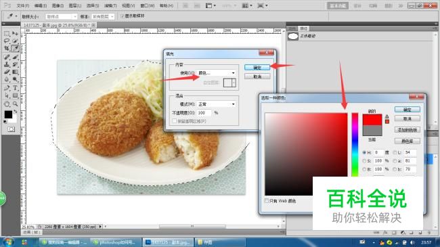Open the screen mode dropdown in top bar
Screen dimensions: 440x247
pyautogui.click(x=263, y=5)
